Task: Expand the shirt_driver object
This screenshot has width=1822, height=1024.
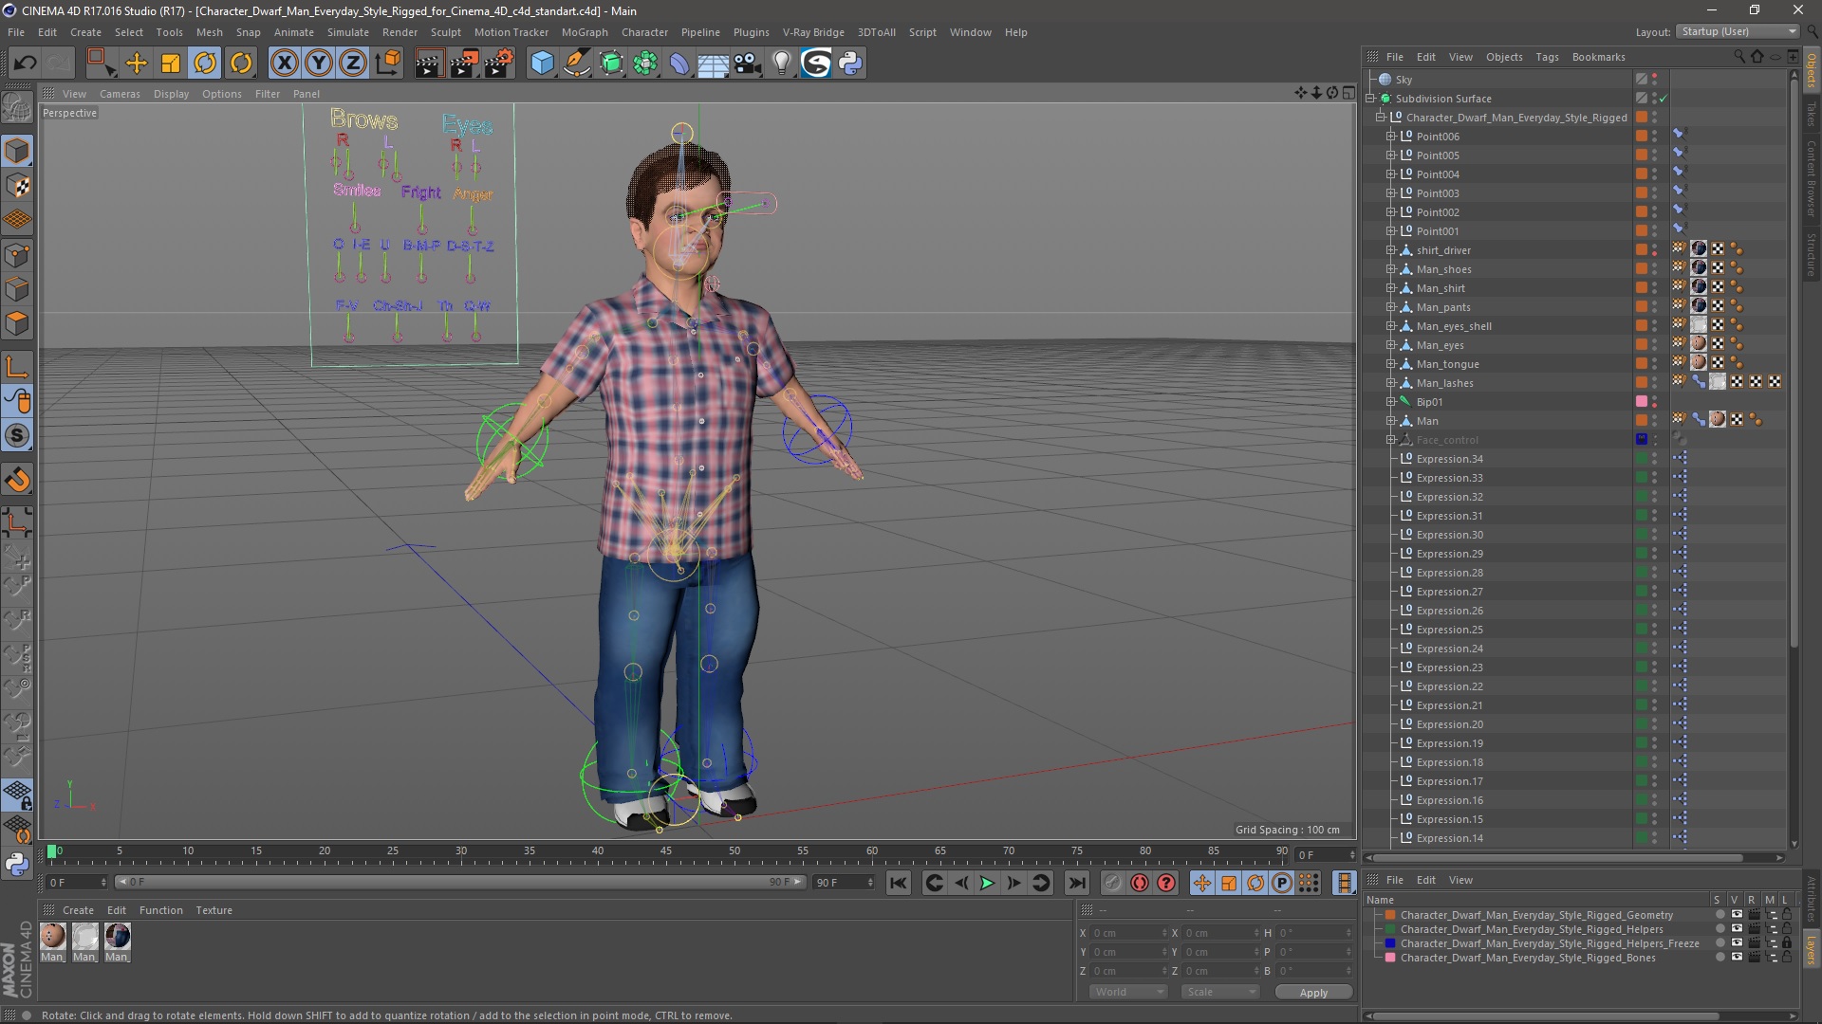Action: tap(1391, 250)
